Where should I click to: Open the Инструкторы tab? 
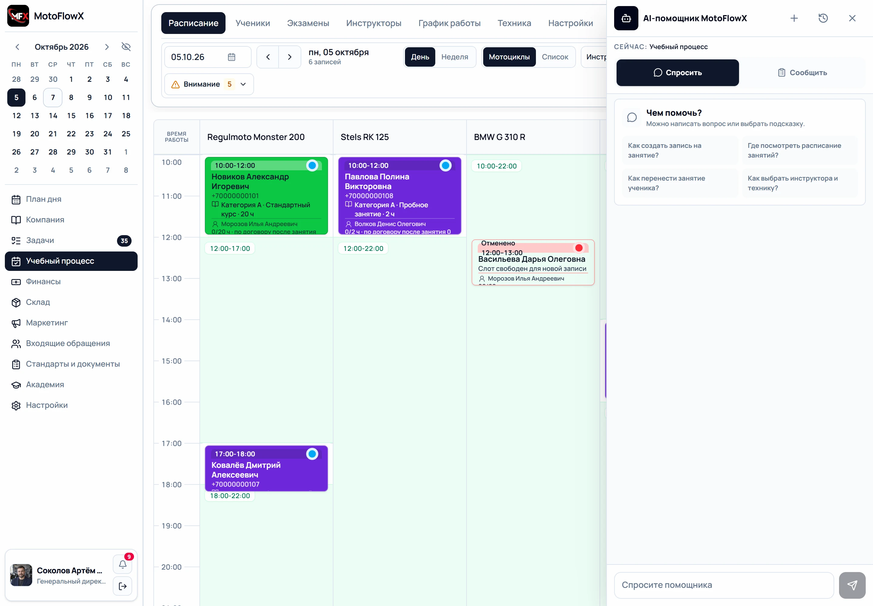pyautogui.click(x=373, y=23)
